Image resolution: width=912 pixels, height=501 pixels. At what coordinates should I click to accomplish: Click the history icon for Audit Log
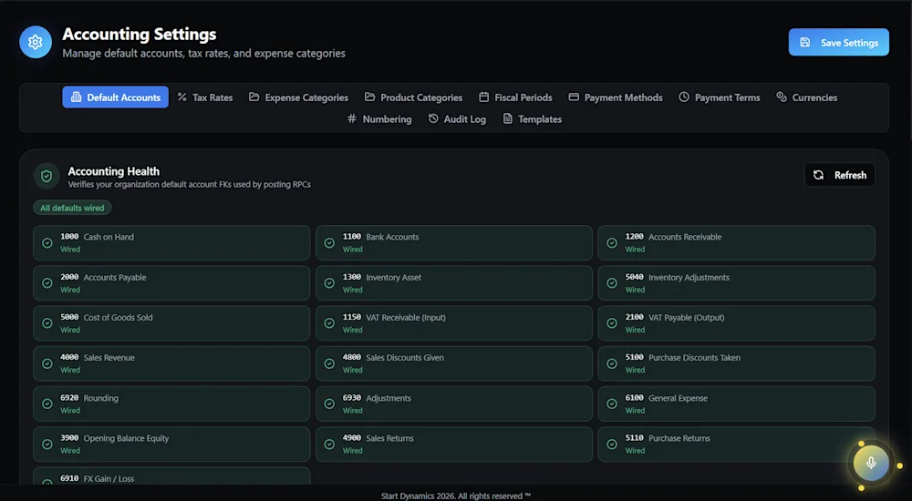tap(433, 118)
